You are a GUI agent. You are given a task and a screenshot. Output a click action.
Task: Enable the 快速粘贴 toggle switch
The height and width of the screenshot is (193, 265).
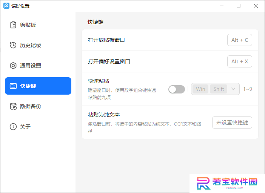tap(177, 89)
